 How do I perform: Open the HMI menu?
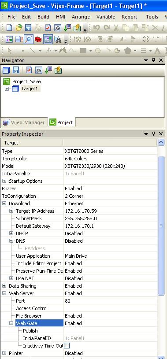tap(61, 17)
